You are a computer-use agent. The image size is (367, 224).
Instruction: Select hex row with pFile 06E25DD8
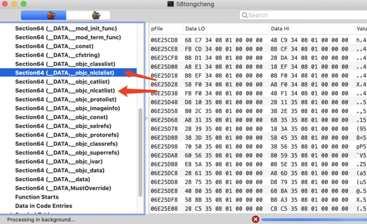coord(258,182)
